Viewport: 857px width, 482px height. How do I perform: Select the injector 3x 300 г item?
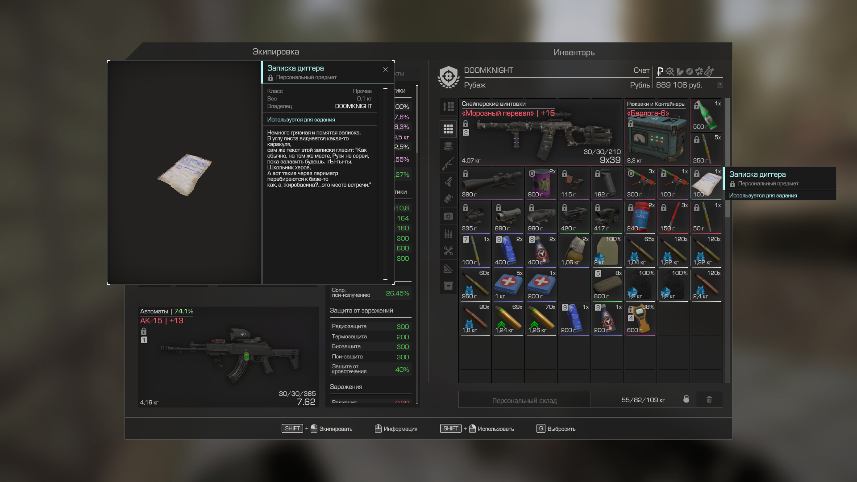coord(640,183)
